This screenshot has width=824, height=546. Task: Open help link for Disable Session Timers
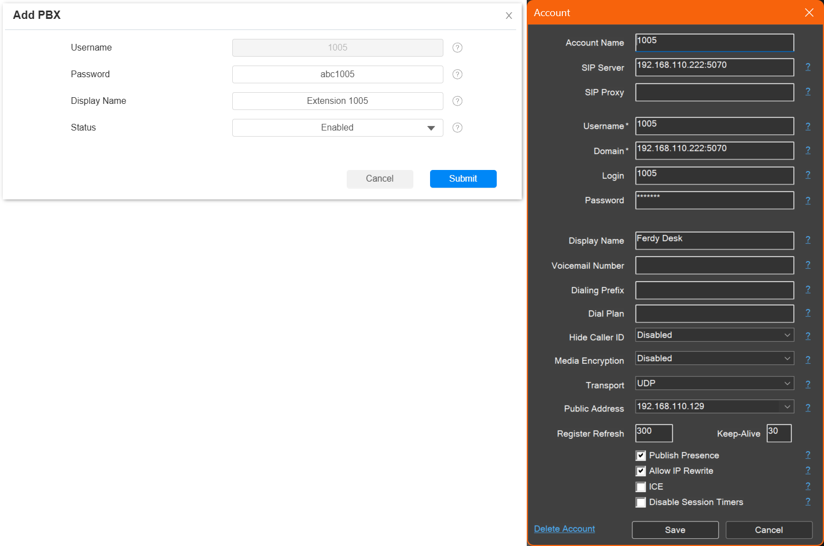point(808,502)
